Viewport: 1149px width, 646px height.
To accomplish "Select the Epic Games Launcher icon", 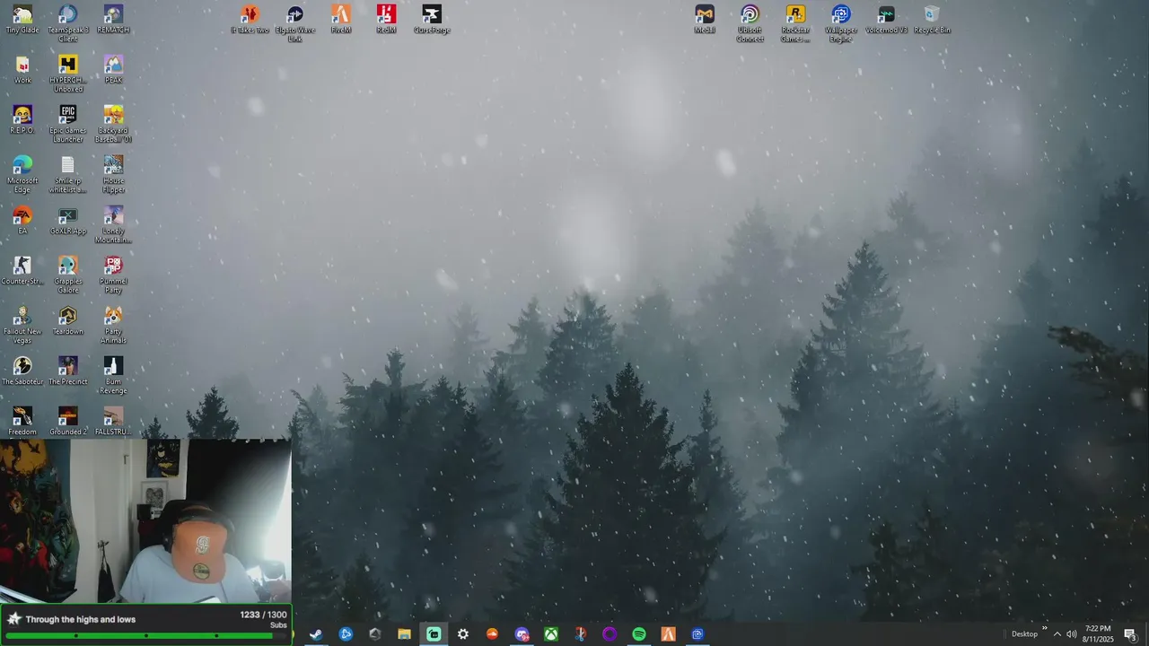I will [x=68, y=124].
